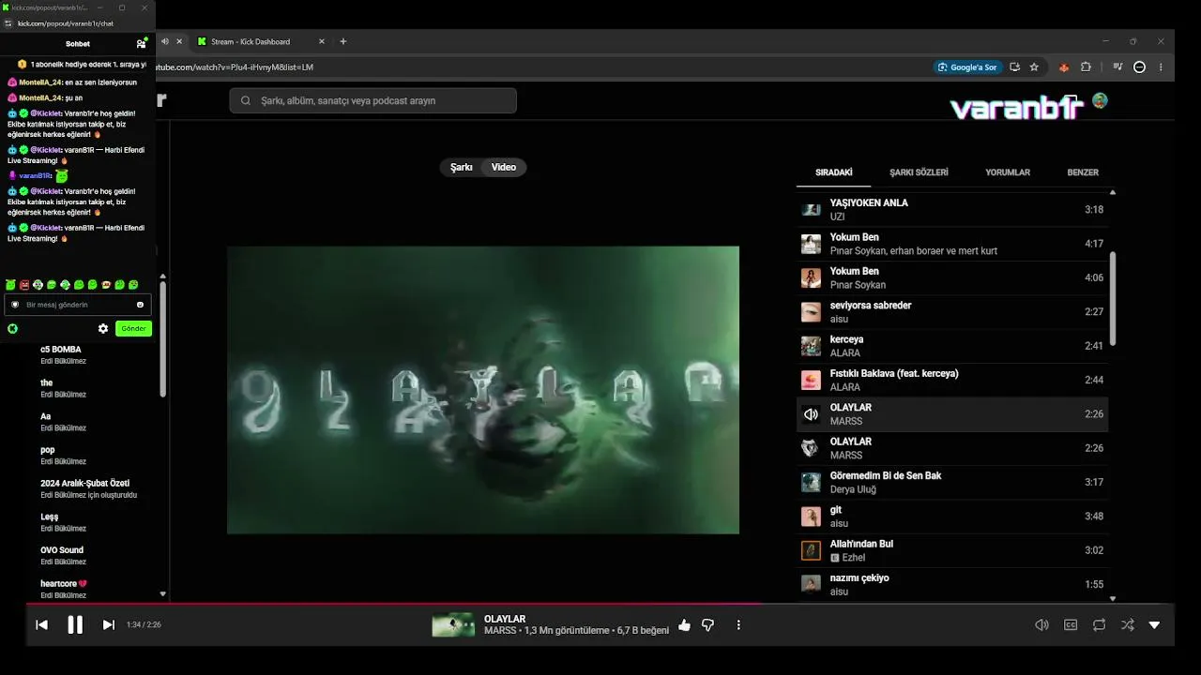Open the chat users list icon
Screen dimensions: 1201x675
tap(142, 43)
